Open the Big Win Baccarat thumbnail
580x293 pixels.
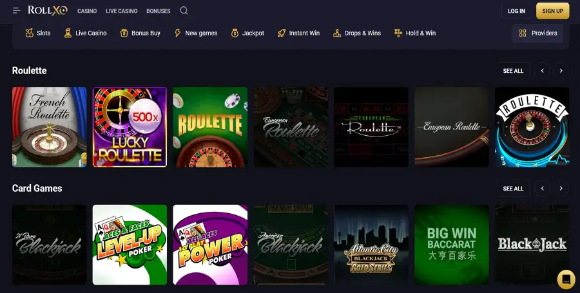click(452, 245)
